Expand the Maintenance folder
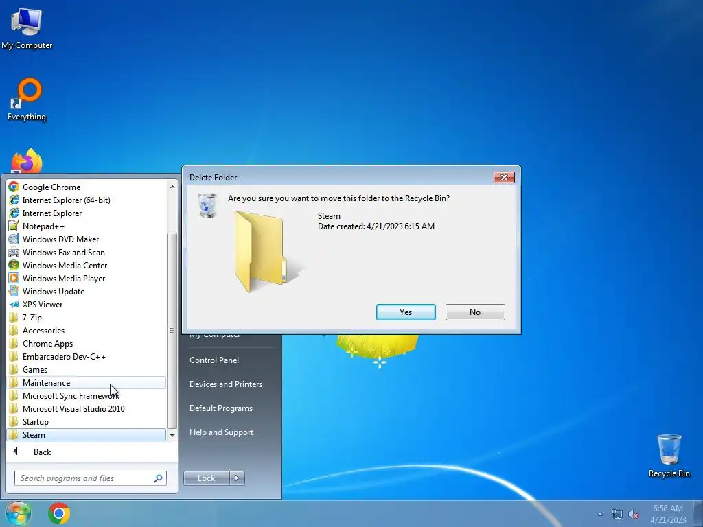 pos(86,382)
